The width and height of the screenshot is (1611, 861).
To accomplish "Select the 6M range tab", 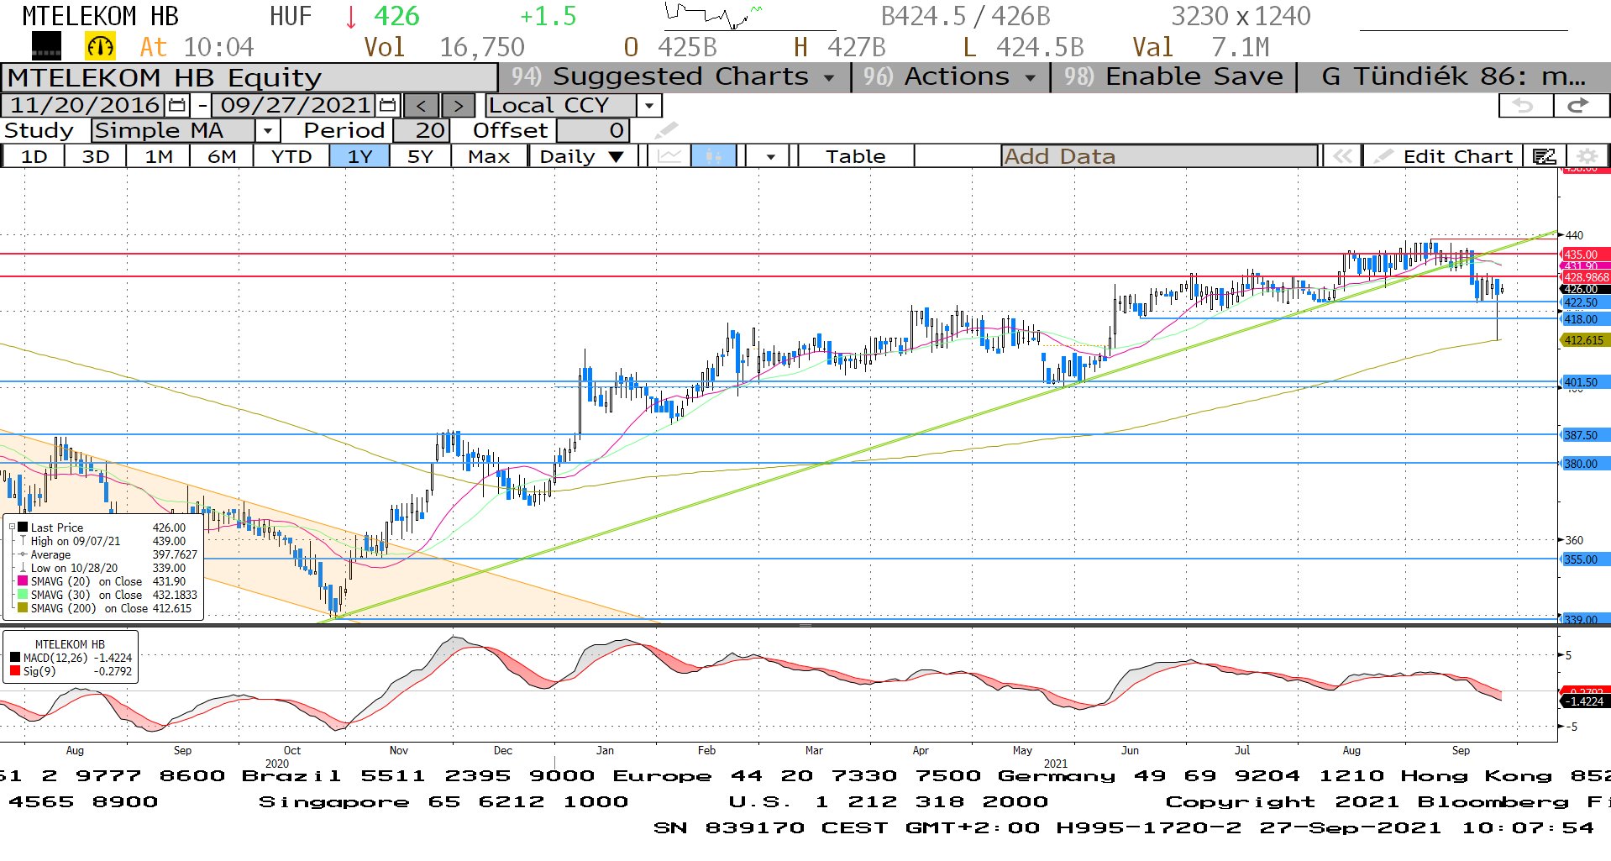I will point(222,156).
